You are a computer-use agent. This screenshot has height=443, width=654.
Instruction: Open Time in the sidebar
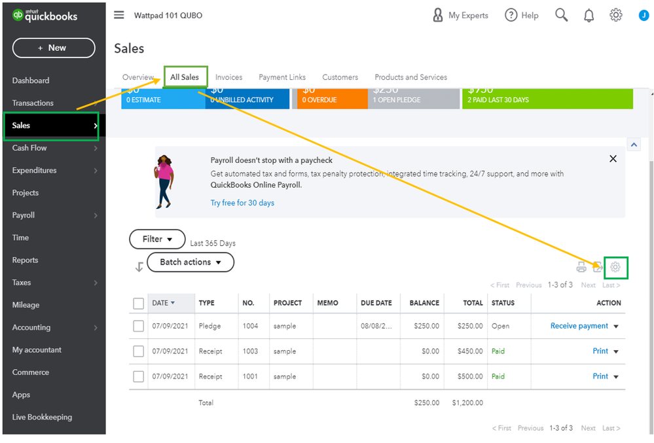(20, 238)
